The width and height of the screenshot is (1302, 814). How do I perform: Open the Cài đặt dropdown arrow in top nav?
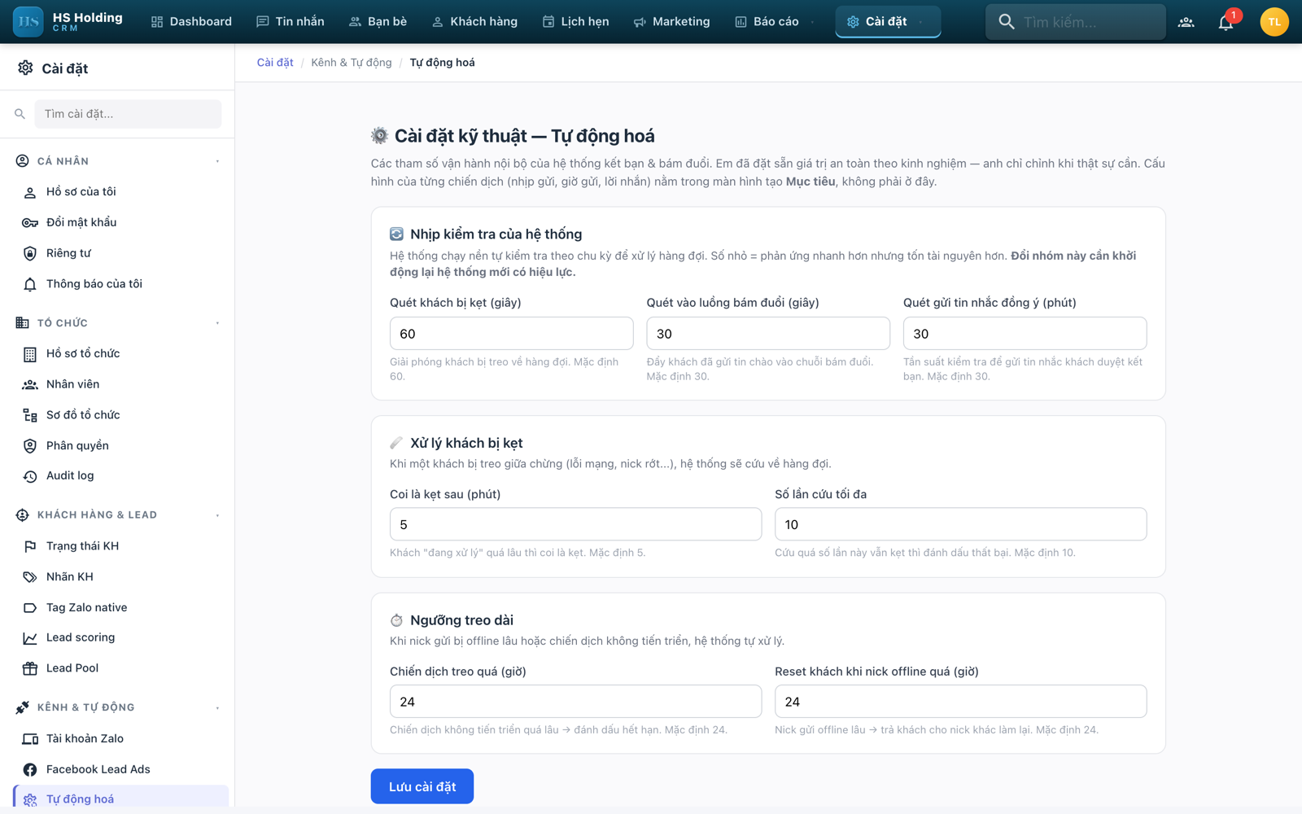pos(920,22)
